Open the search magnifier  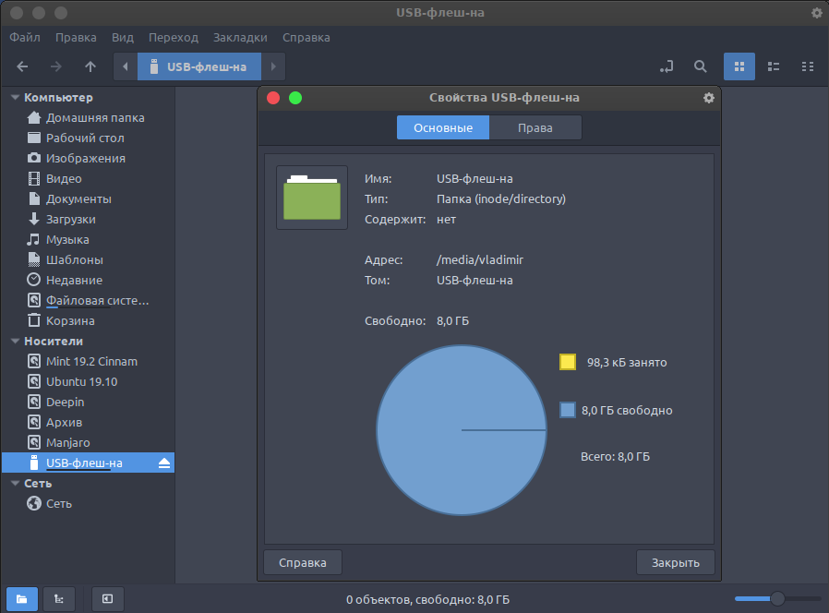[700, 66]
